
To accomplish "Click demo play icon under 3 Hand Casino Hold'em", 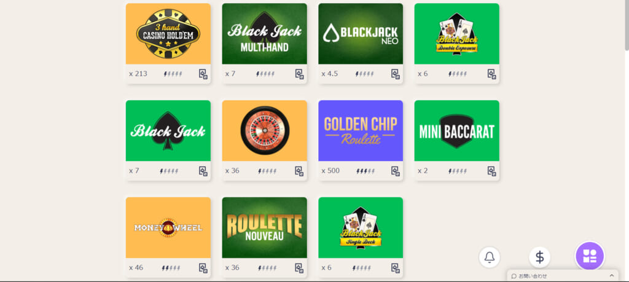I will pos(203,74).
